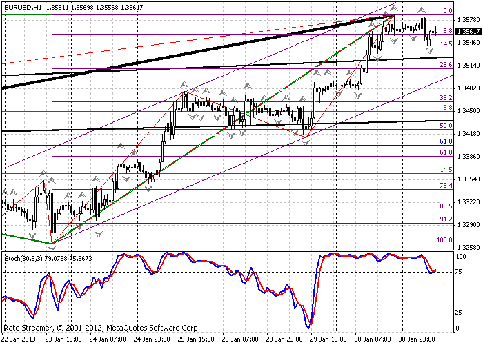Image resolution: width=483 pixels, height=345 pixels.
Task: Click the 91.2 Fibonacci level label
Action: point(446,219)
